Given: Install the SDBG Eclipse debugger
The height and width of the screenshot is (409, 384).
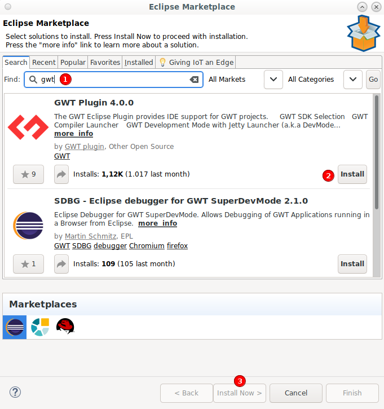Looking at the screenshot, I should pos(352,264).
